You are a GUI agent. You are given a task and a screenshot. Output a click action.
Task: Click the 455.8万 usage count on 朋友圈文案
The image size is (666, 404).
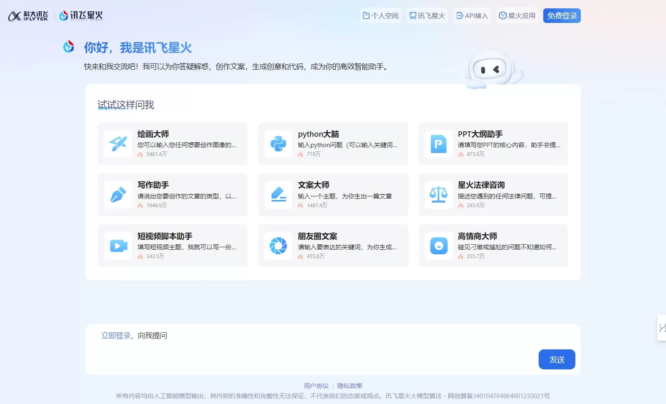pos(315,256)
